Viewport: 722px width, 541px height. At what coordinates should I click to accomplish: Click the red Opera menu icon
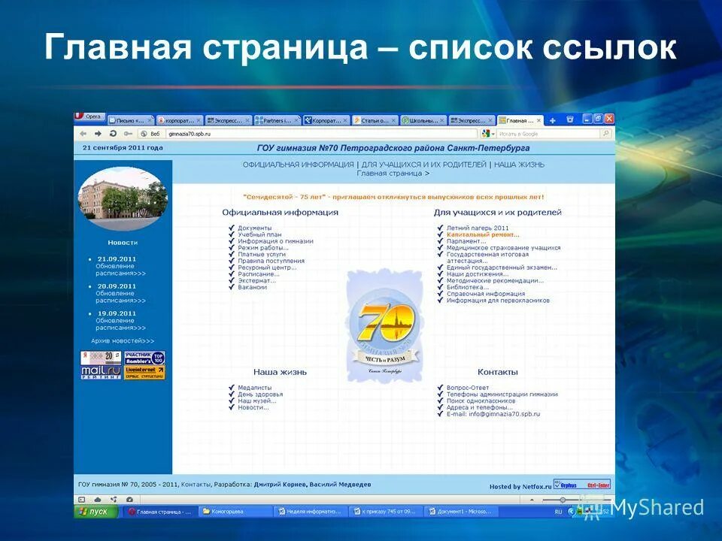pyautogui.click(x=80, y=115)
